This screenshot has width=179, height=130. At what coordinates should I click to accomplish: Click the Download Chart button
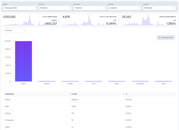click(x=166, y=38)
